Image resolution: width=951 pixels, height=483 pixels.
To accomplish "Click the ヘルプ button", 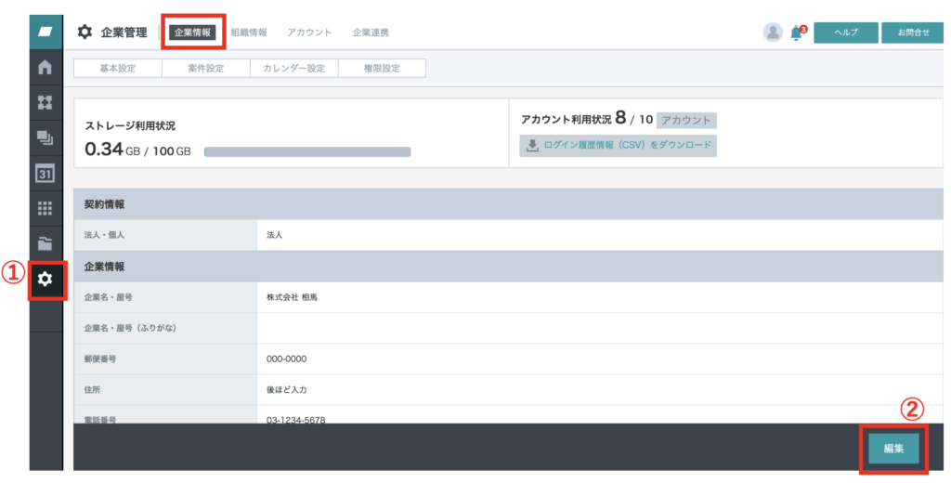I will pyautogui.click(x=846, y=33).
